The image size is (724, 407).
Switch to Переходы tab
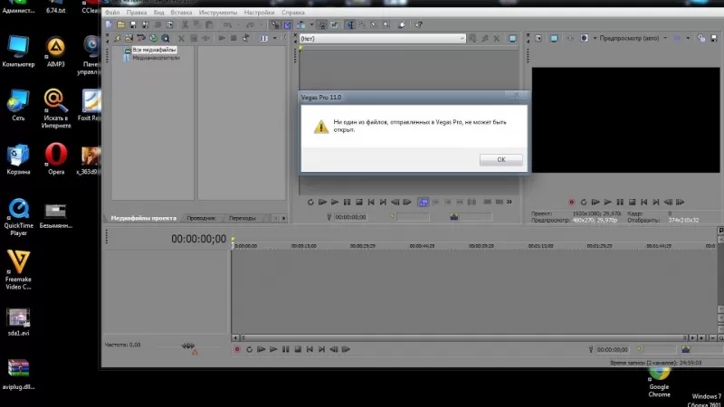tap(243, 218)
